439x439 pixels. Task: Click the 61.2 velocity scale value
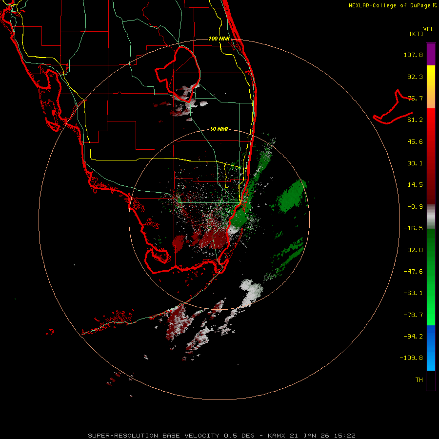415,120
